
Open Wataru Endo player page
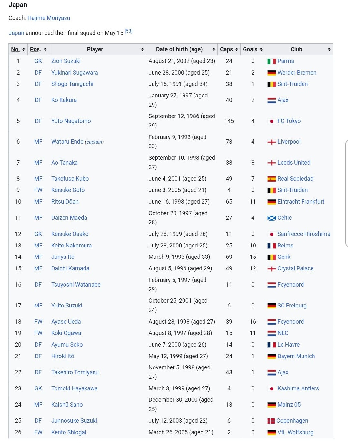pyautogui.click(x=67, y=142)
